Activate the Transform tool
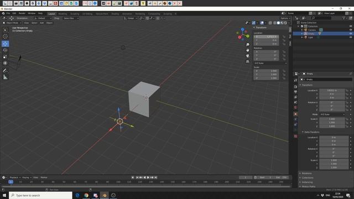 pos(5,63)
